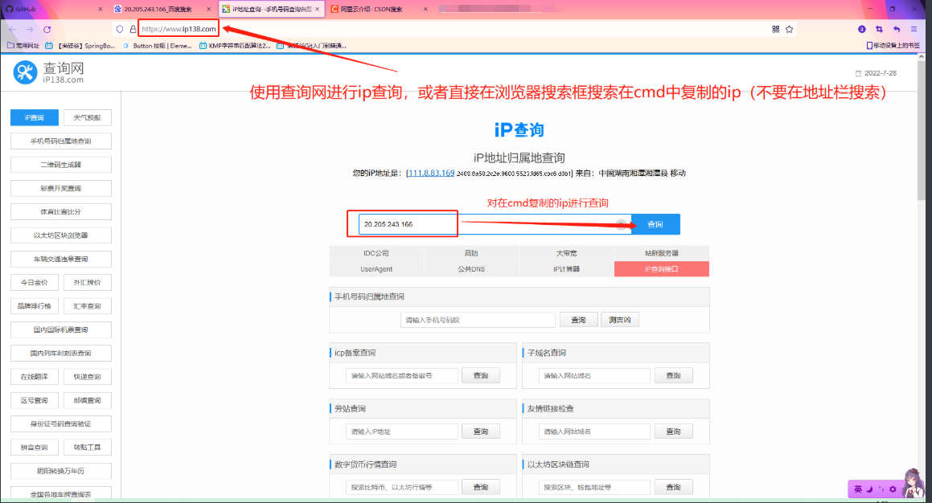
Task: Open the shield tracking protection icon
Action: pyautogui.click(x=120, y=29)
